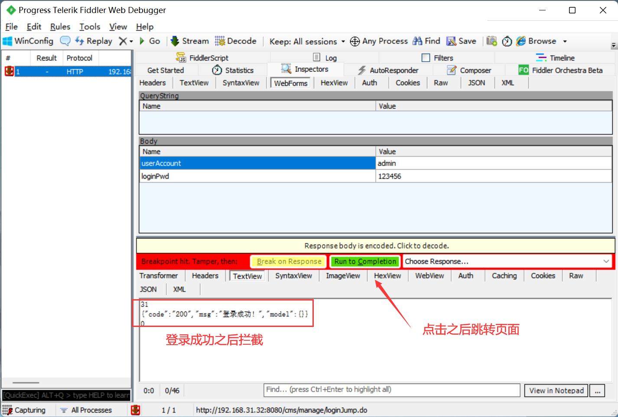
Task: Expand the Remove X dropdown arrow
Action: point(131,42)
